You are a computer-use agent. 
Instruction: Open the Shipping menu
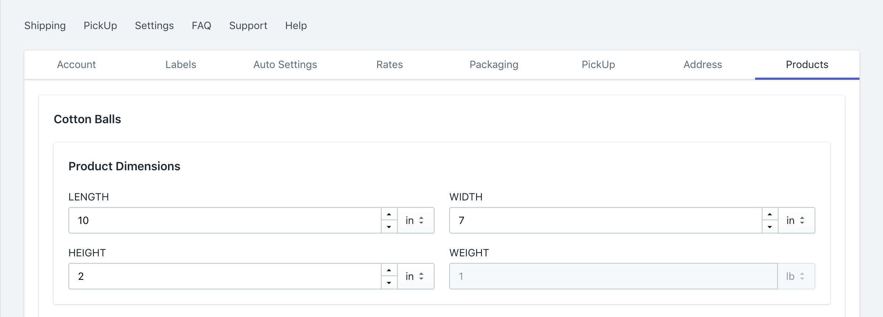click(x=45, y=26)
